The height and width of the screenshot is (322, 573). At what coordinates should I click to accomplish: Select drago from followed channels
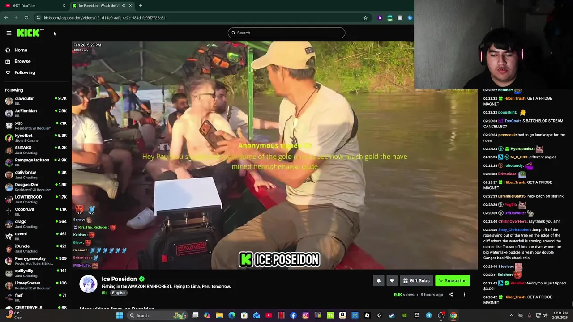pyautogui.click(x=36, y=224)
